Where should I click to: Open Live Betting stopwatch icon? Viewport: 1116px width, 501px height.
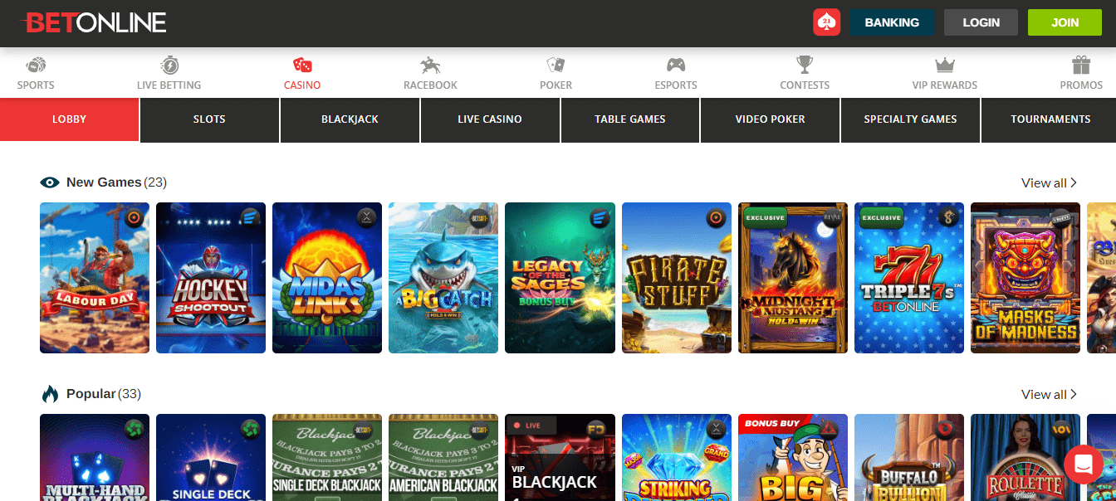[169, 66]
